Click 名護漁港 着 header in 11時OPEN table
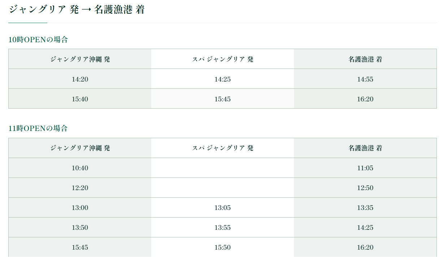This screenshot has width=443, height=263. pos(365,148)
